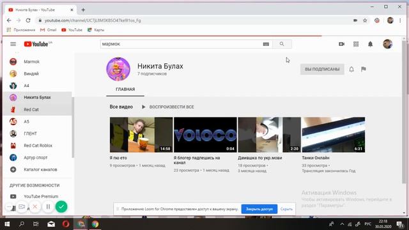Open the on-screen keyboard icon in search box
409x230 pixels.
point(266,44)
